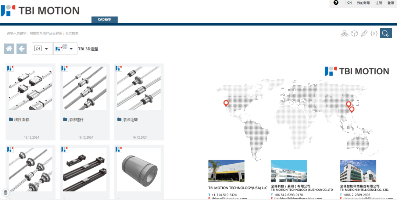Open the {x} variable search icon

(x=374, y=33)
